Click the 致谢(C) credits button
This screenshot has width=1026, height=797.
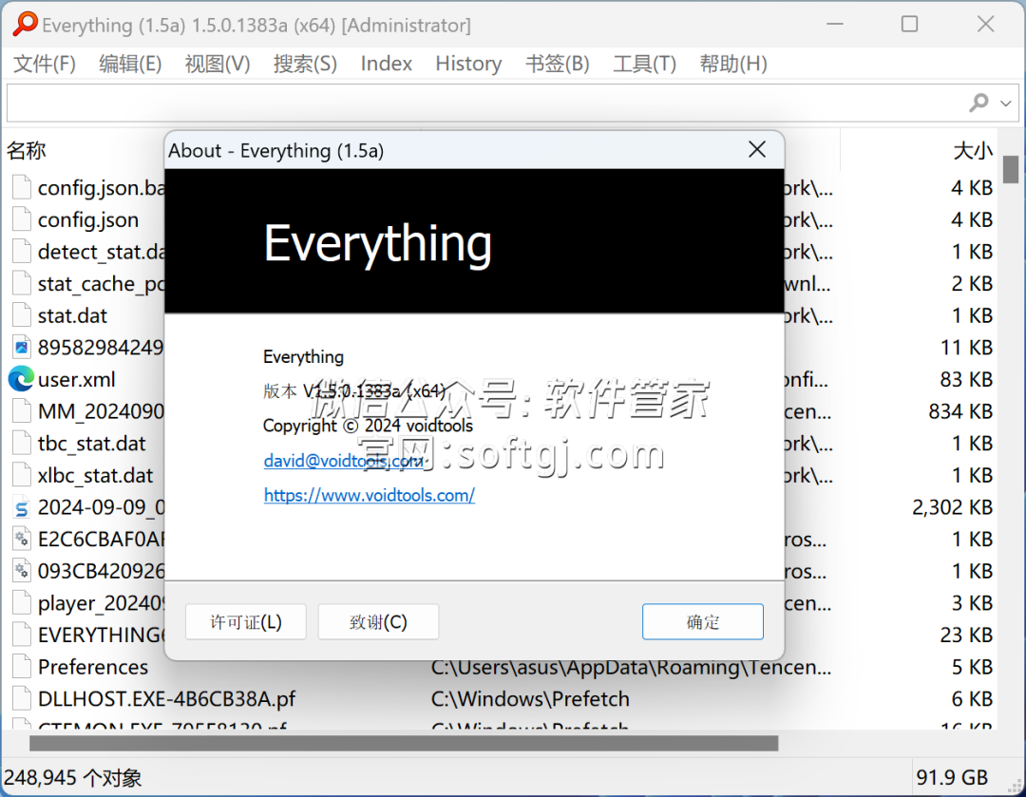pyautogui.click(x=378, y=621)
